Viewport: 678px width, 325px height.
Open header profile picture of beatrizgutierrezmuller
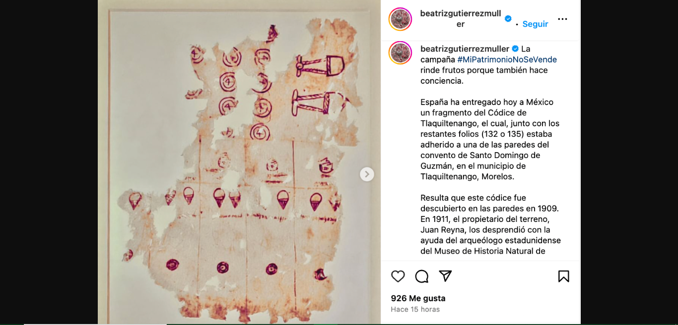coord(400,19)
